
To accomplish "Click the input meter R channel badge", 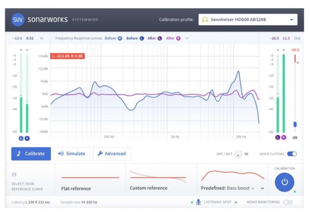I will 27,138.
